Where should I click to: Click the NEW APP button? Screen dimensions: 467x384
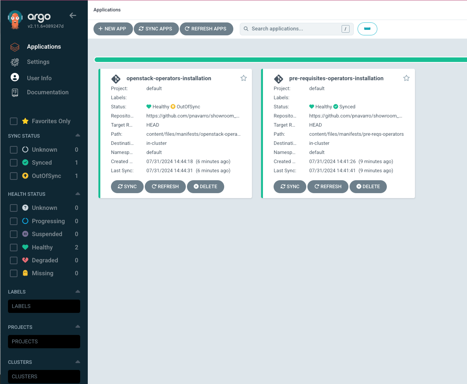(112, 29)
